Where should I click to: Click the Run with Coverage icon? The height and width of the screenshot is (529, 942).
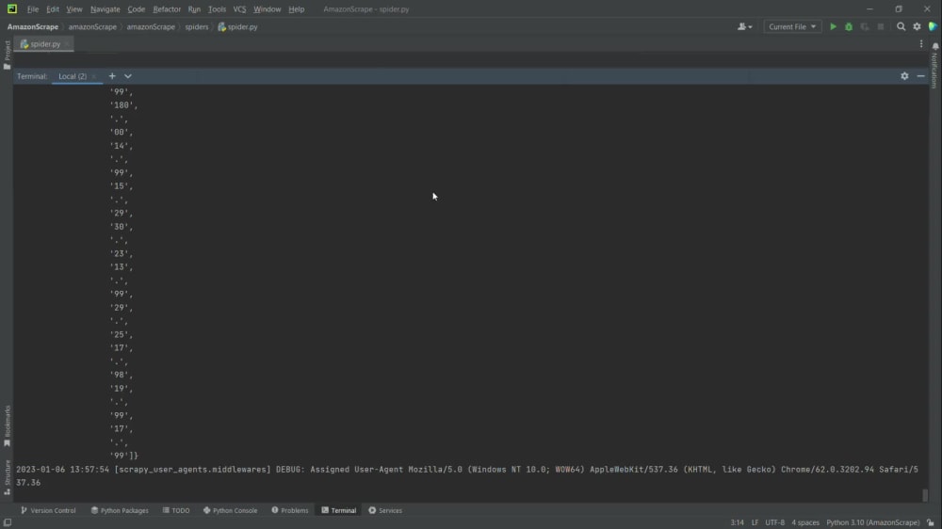tap(865, 26)
